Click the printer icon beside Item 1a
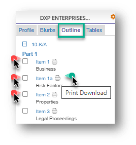The height and width of the screenshot is (145, 136). 58,78
